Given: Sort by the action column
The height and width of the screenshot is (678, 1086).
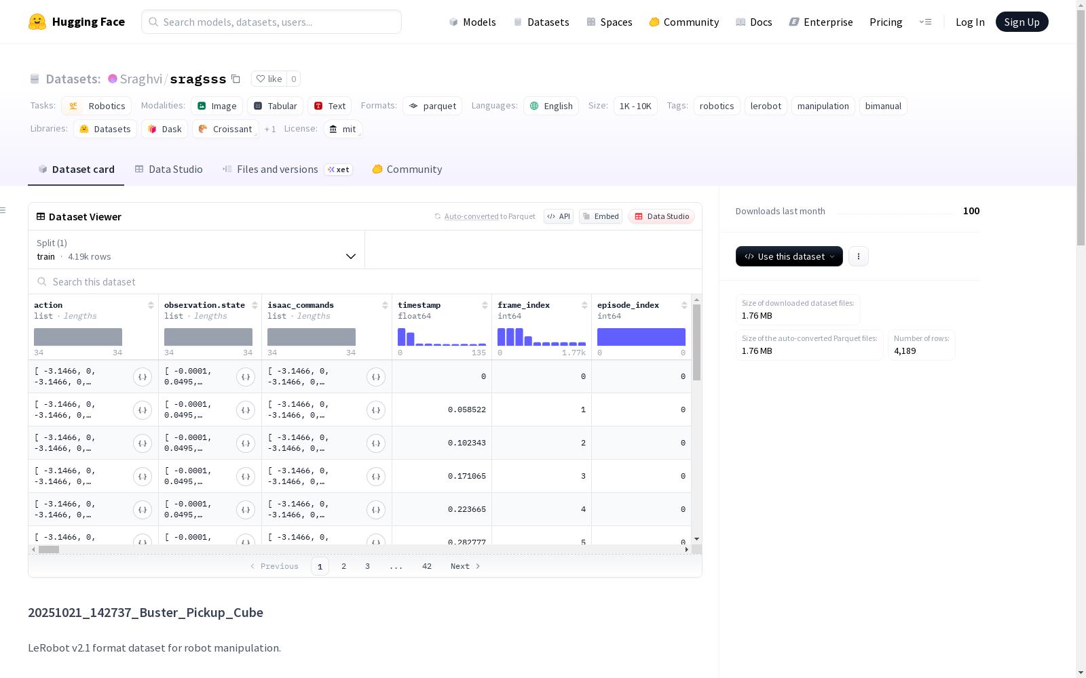Looking at the screenshot, I should coord(151,306).
